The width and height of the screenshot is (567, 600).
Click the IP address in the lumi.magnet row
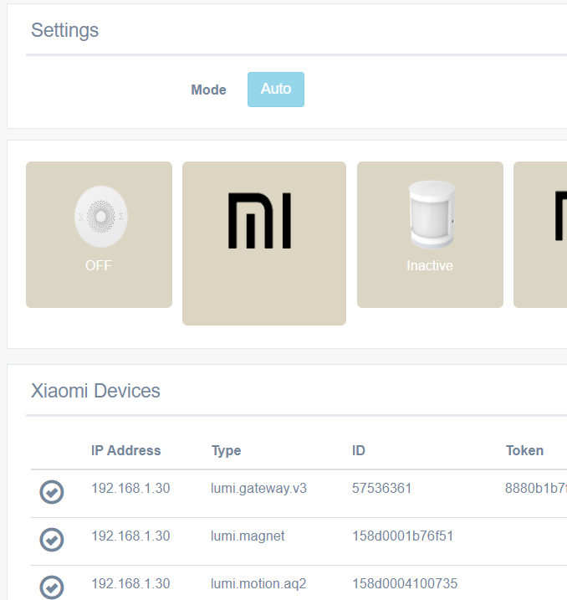click(x=130, y=536)
